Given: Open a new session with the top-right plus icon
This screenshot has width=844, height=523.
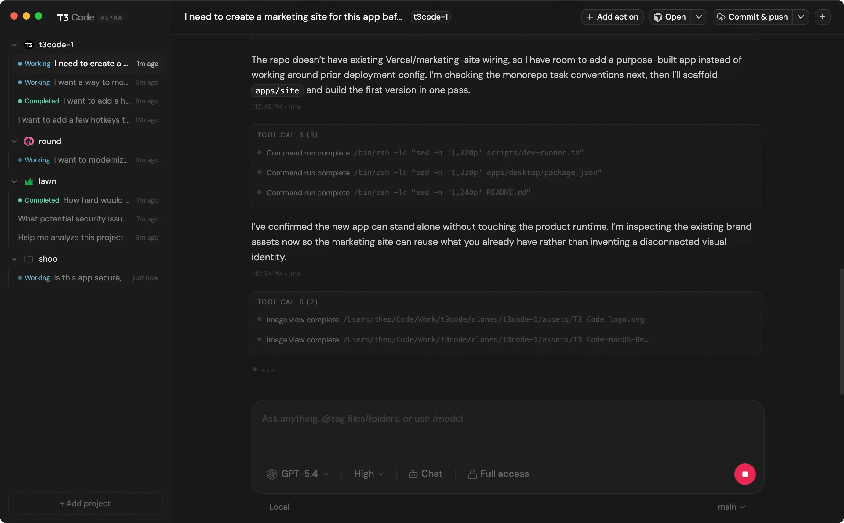Looking at the screenshot, I should tap(823, 16).
